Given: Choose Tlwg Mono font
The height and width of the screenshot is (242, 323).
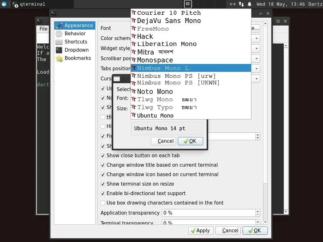Looking at the screenshot, I should 191,99.
